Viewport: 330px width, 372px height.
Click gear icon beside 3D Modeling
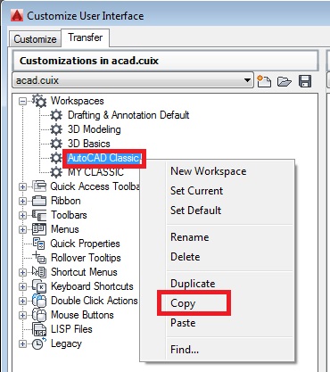(56, 129)
